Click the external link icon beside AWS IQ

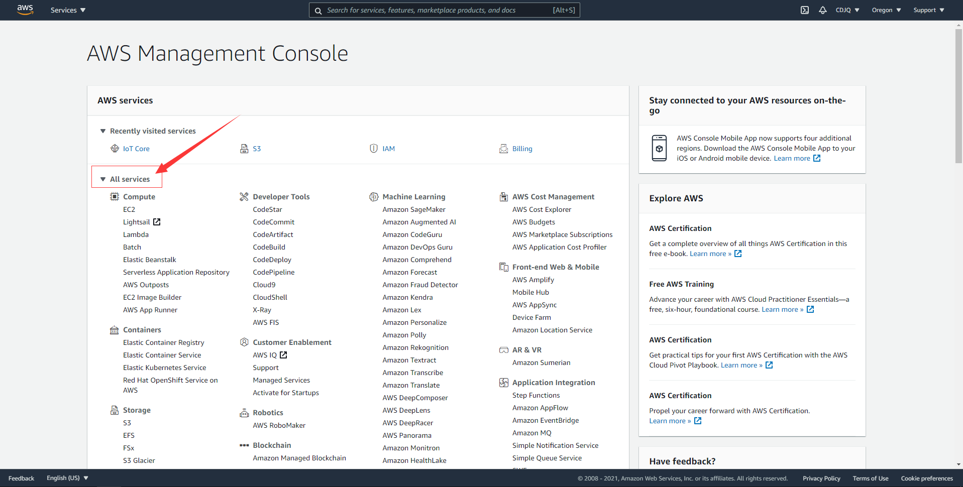(x=283, y=355)
